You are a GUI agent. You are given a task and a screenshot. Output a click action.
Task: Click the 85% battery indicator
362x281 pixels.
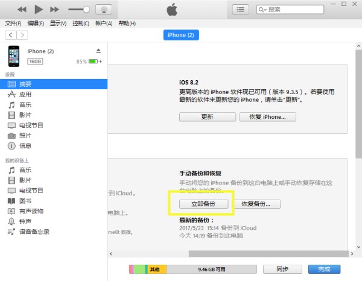click(x=89, y=62)
